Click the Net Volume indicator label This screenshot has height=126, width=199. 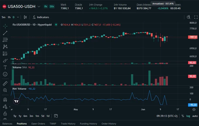[19, 89]
